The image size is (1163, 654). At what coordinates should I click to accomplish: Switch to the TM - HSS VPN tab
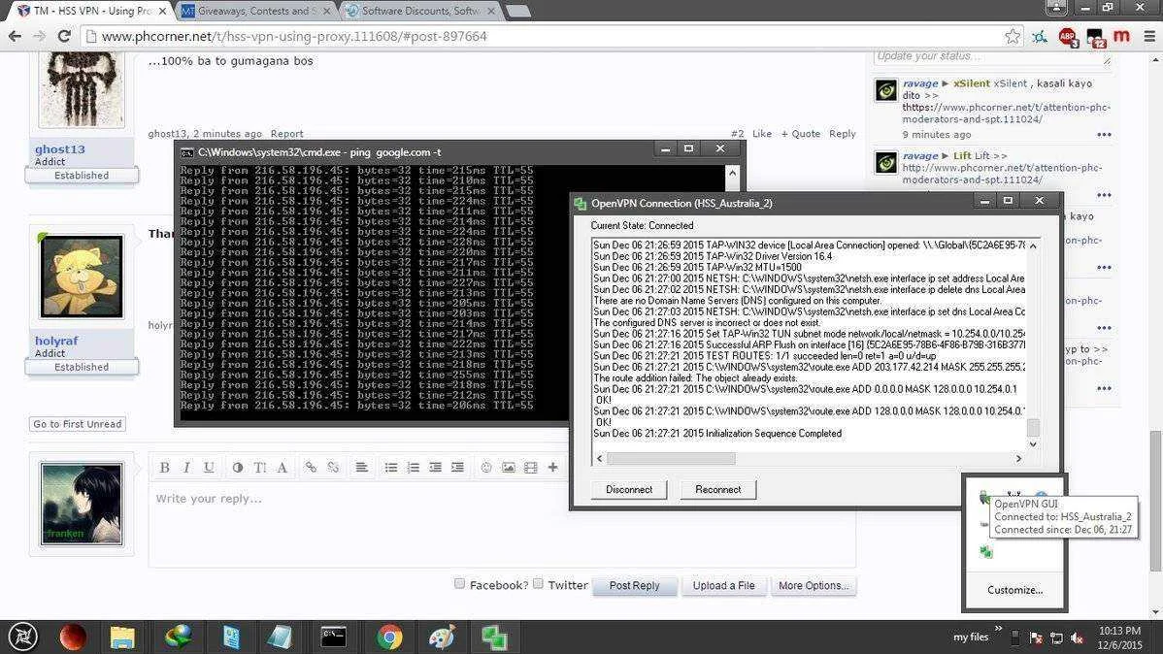[x=93, y=11]
